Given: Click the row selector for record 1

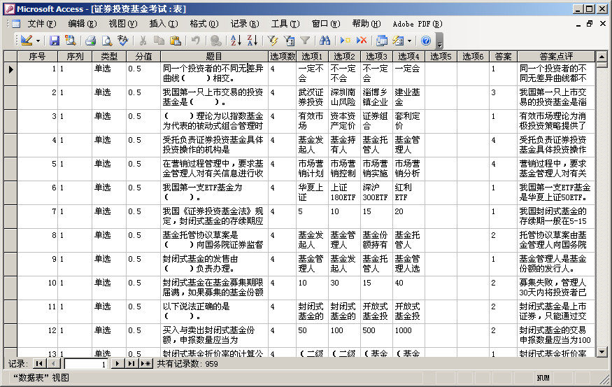Looking at the screenshot, I should (x=10, y=73).
